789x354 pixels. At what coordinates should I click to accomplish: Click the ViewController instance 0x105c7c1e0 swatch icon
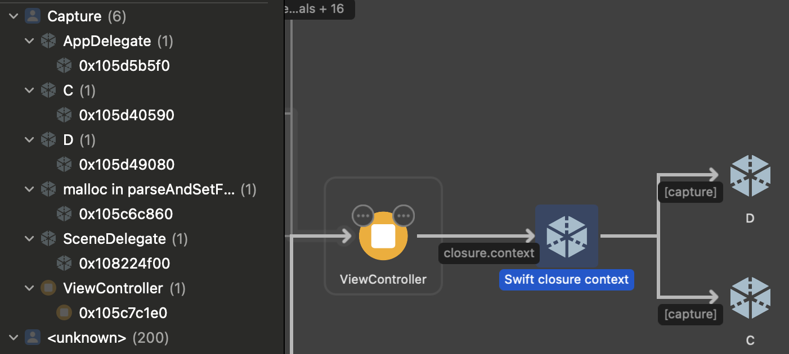(x=64, y=312)
